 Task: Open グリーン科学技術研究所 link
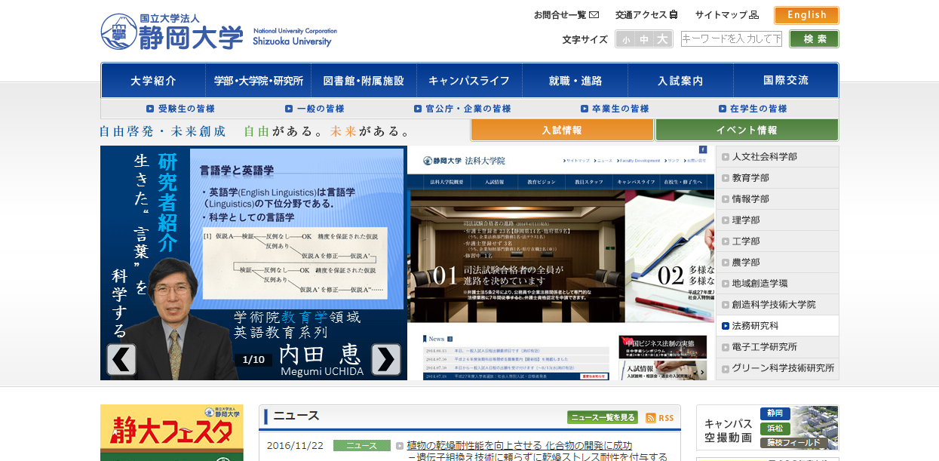click(x=777, y=368)
